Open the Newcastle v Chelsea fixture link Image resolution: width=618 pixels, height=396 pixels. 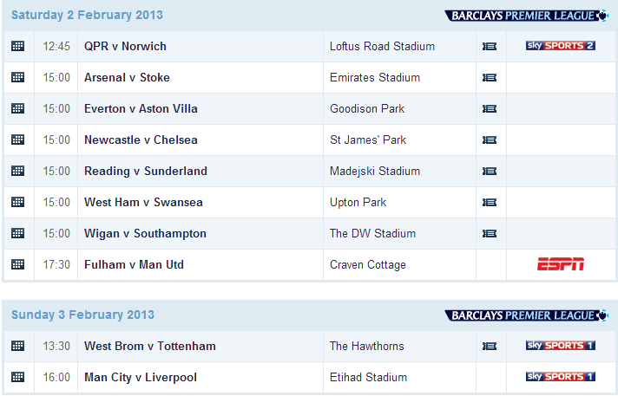pos(141,140)
